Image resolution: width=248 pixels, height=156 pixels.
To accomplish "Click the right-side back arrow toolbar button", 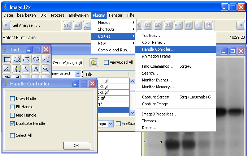I will tap(241, 25).
